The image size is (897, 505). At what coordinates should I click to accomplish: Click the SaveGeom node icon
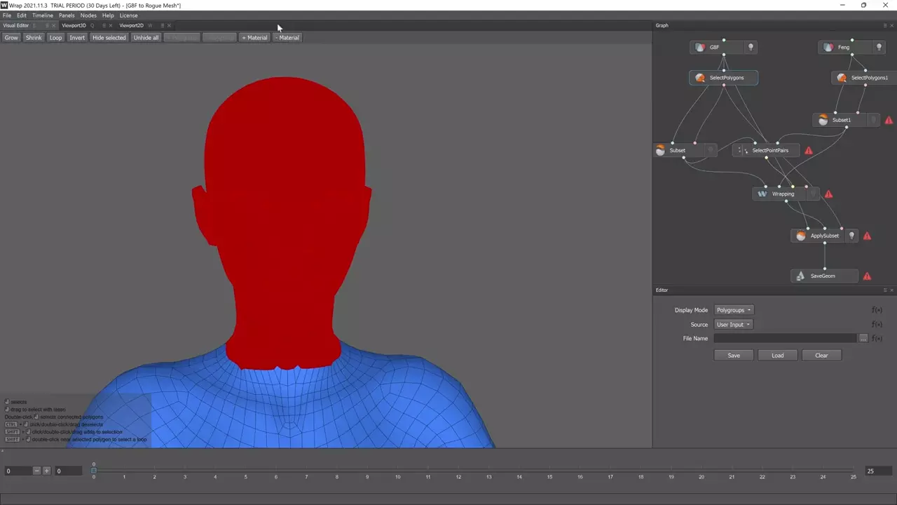[x=801, y=276]
